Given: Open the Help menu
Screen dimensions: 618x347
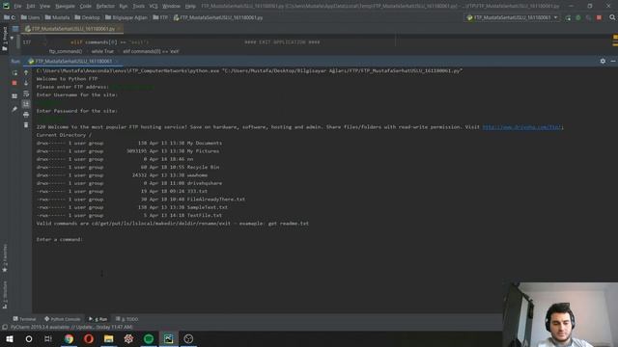Looking at the screenshot, I should pos(190,7).
